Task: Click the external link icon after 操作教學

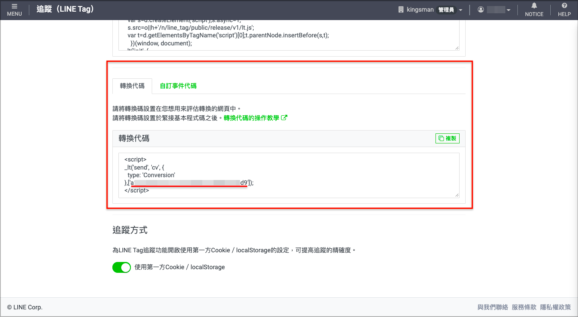Action: click(284, 118)
